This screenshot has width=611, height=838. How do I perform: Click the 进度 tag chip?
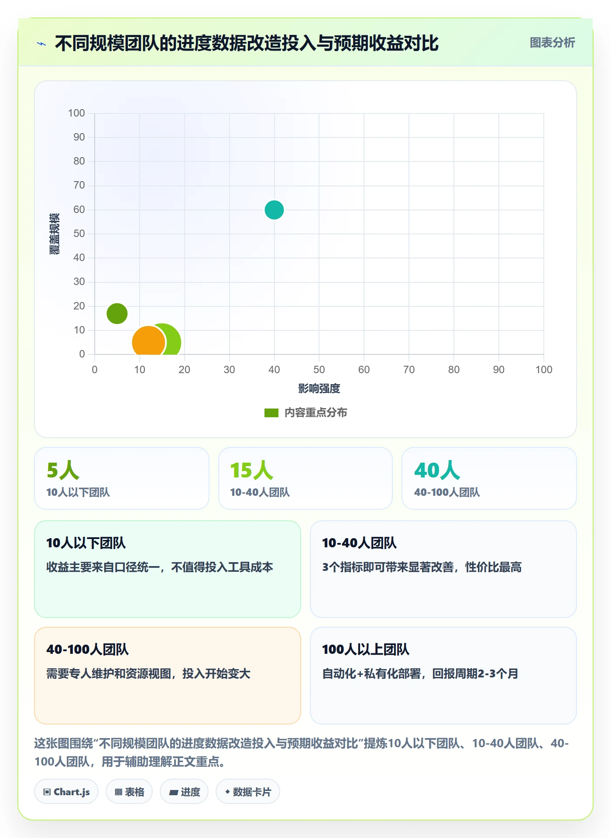pyautogui.click(x=184, y=792)
